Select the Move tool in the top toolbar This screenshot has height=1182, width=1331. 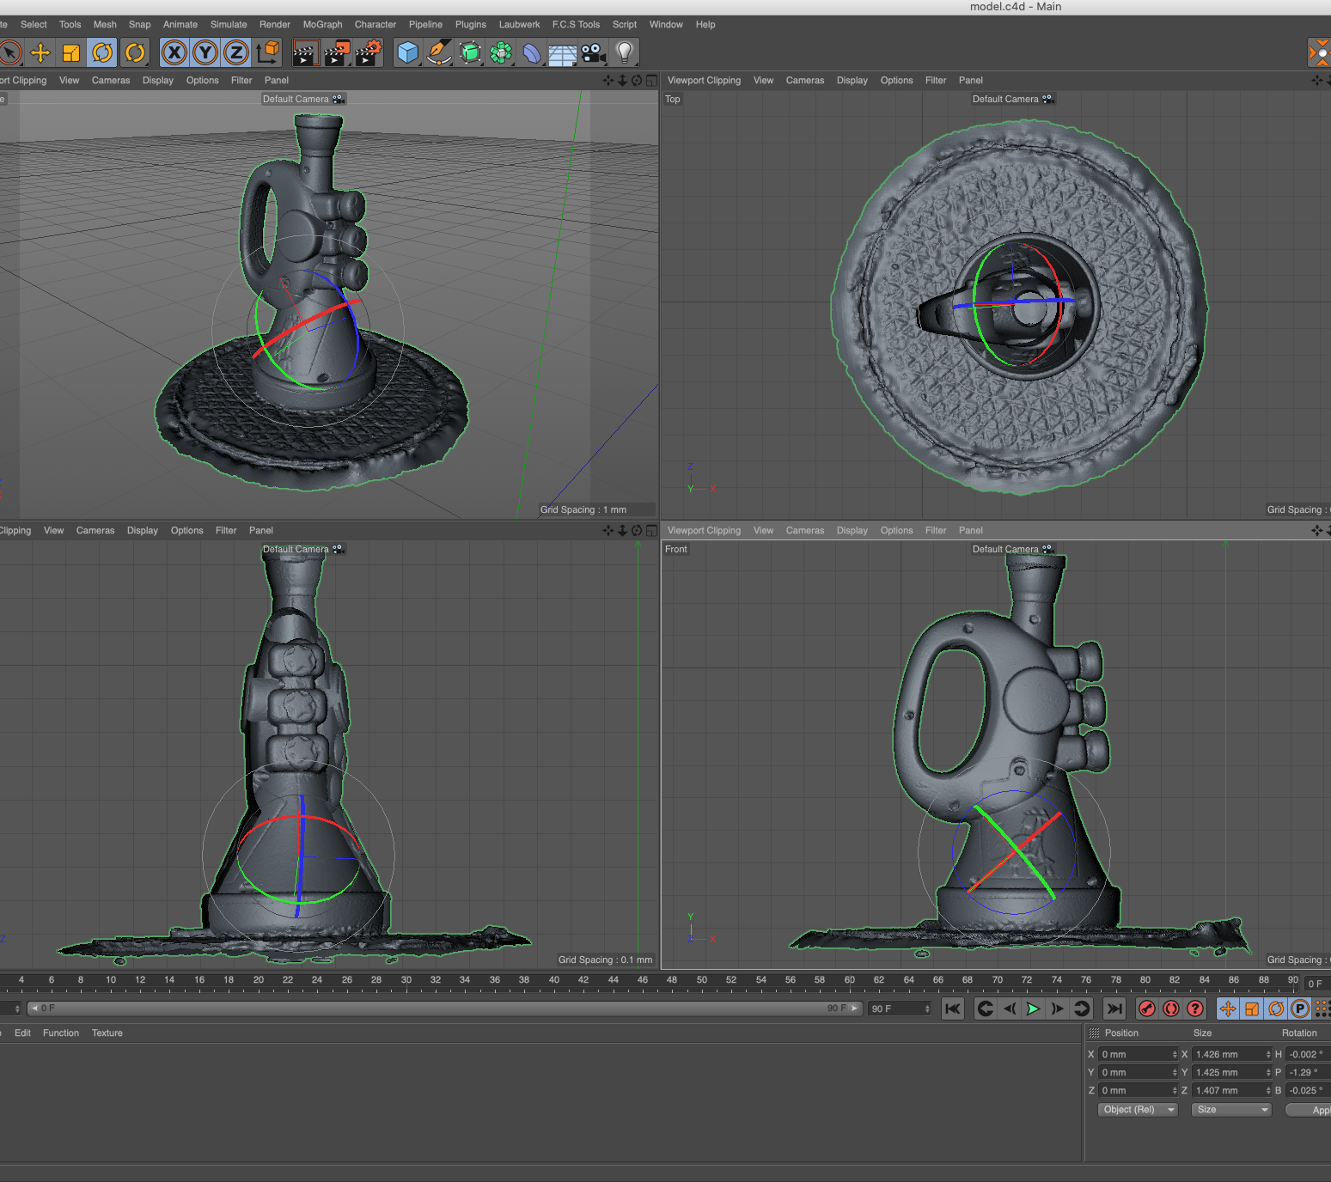(x=40, y=53)
